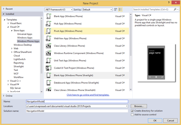Switch to medium icons list view
Viewport: 181px width, 125px height.
tap(120, 10)
